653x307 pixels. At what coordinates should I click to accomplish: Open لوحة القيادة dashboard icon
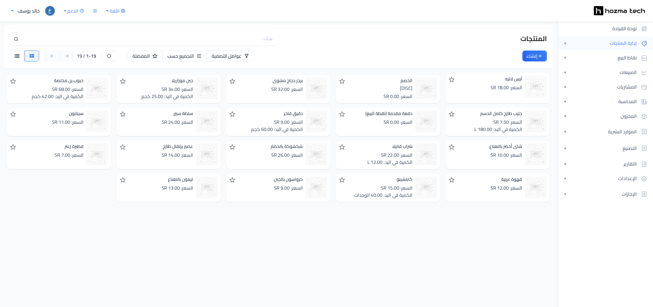tap(644, 29)
